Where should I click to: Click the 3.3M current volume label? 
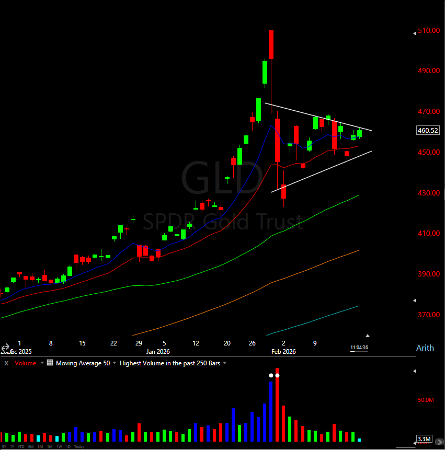[424, 439]
